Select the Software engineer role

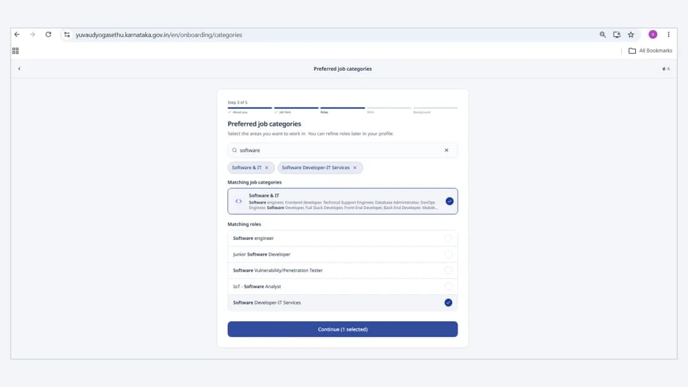pyautogui.click(x=342, y=238)
